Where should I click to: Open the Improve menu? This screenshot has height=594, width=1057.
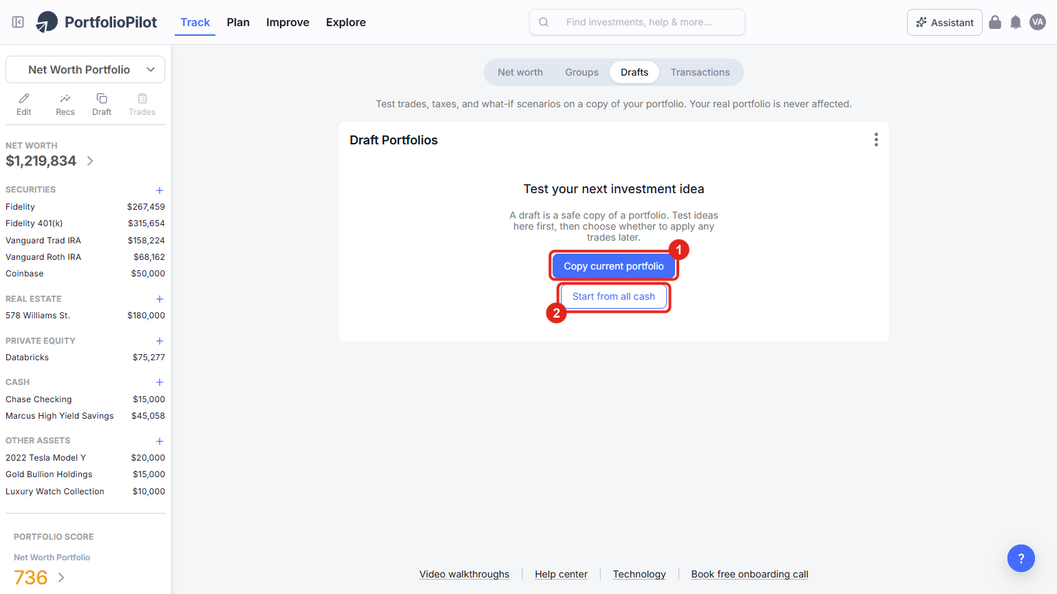pyautogui.click(x=288, y=22)
